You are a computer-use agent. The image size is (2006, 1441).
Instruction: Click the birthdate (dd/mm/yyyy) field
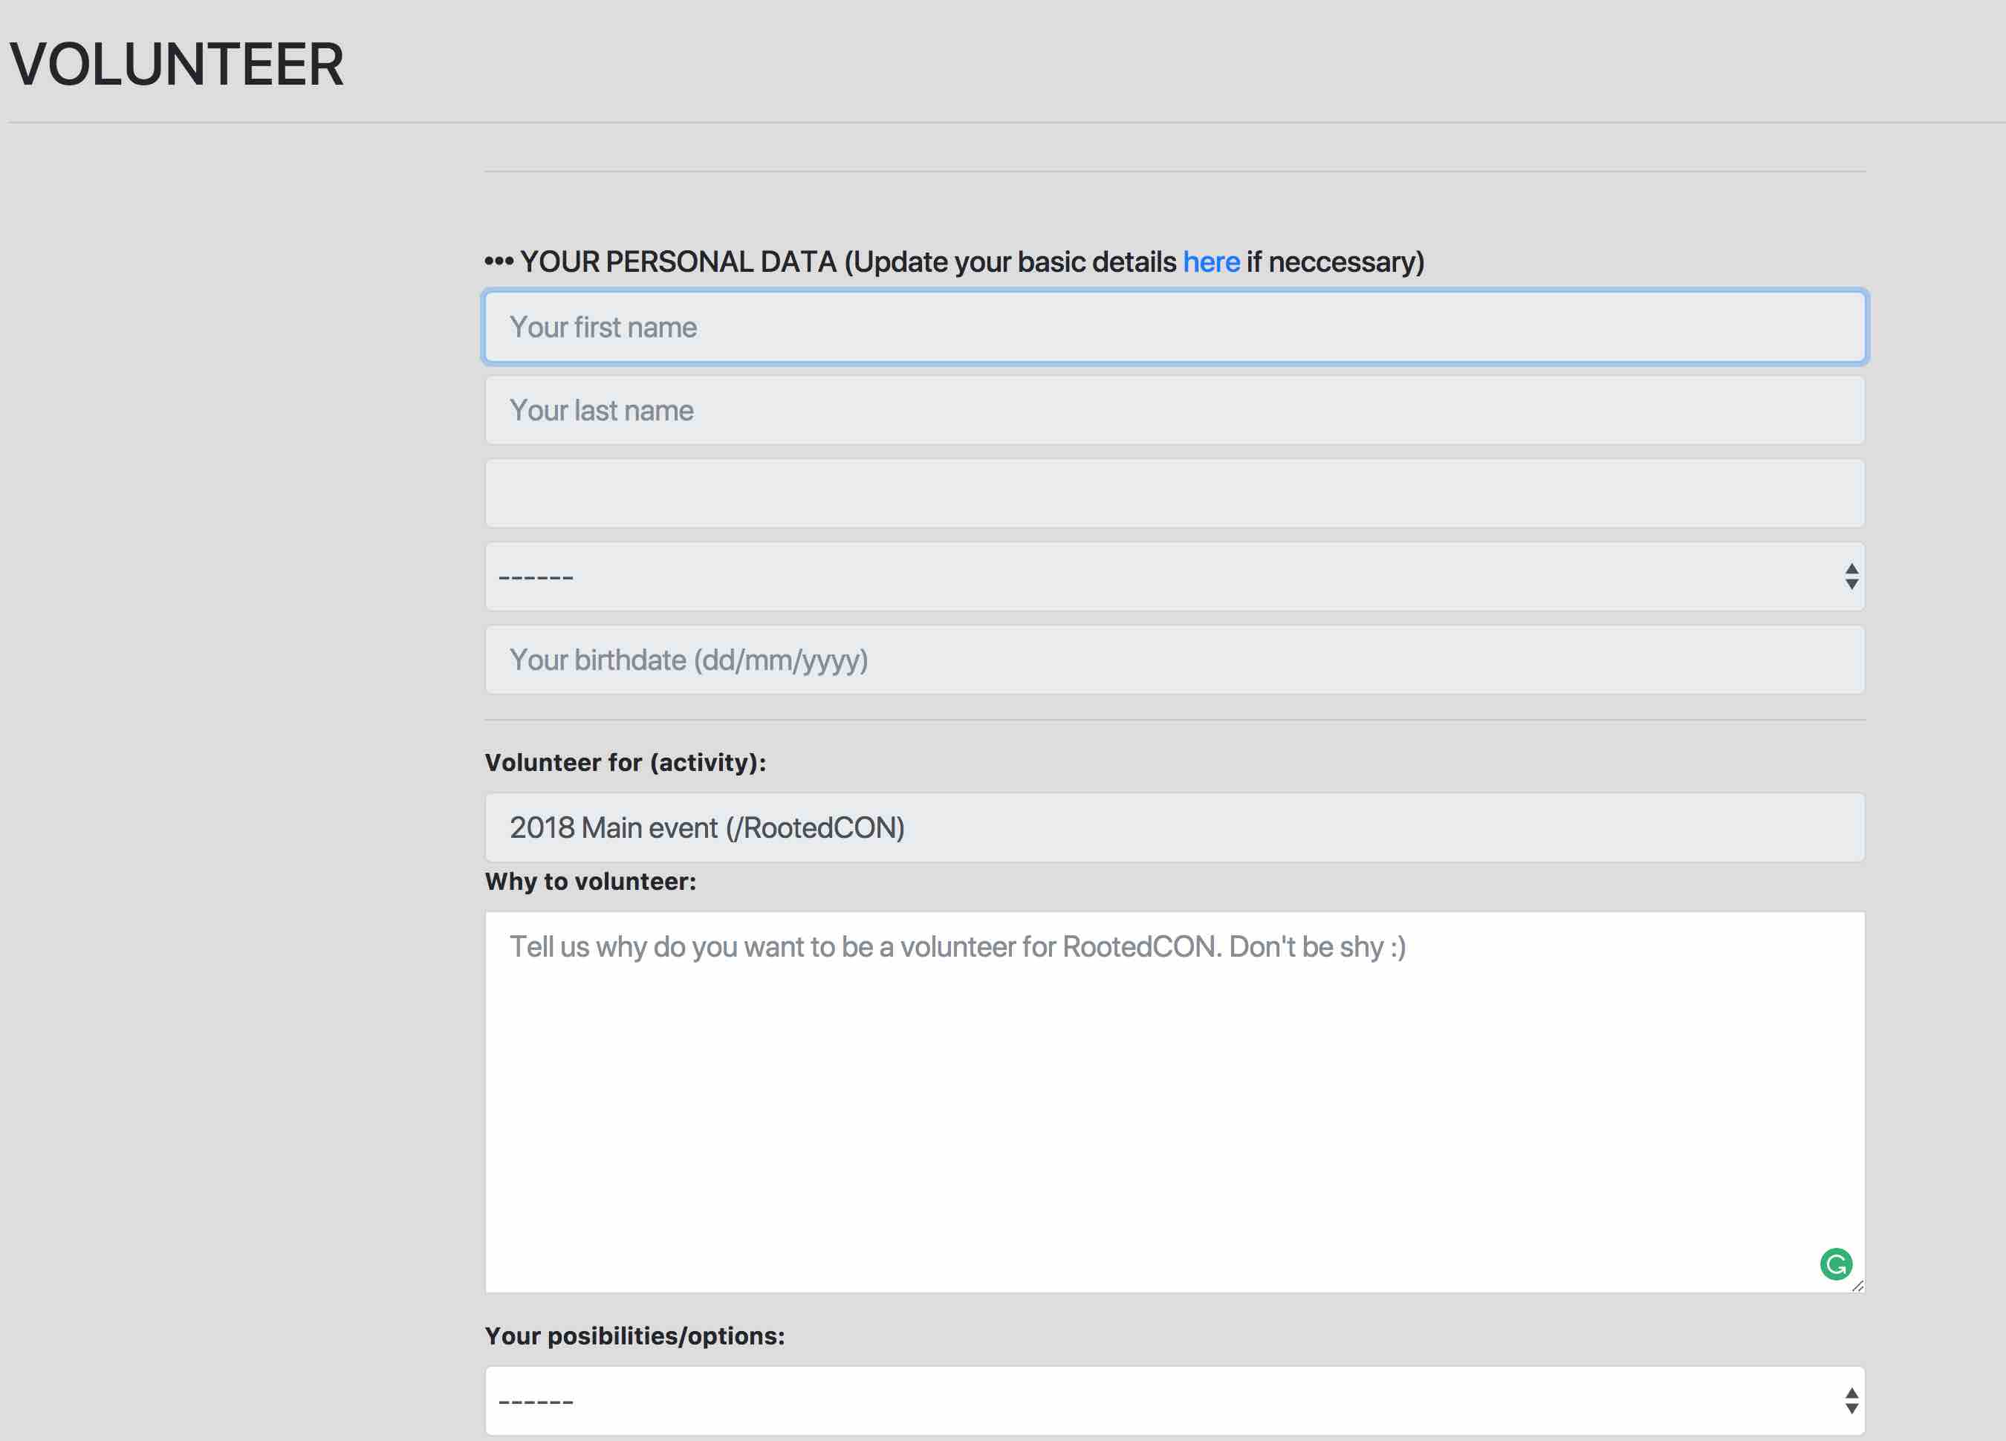[x=1175, y=660]
